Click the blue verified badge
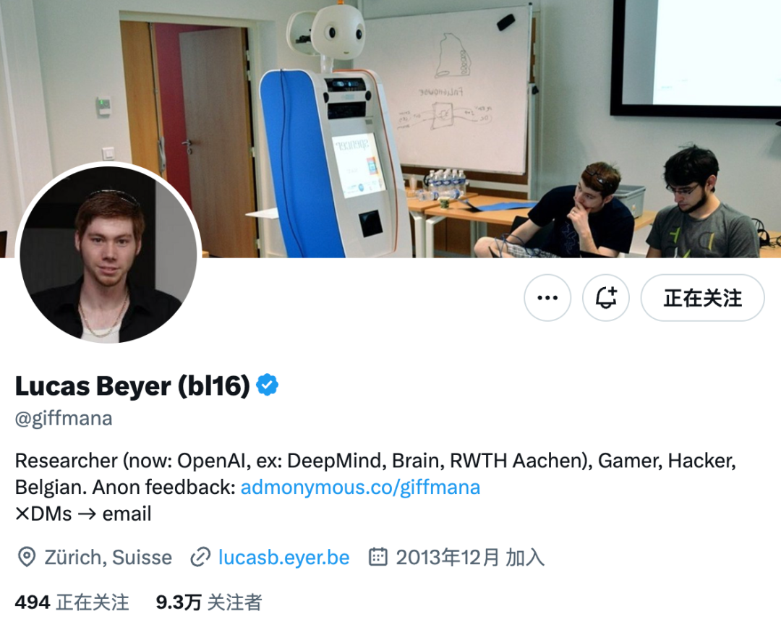 point(267,385)
